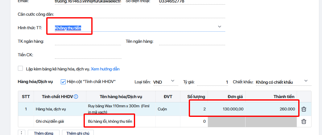Edit the Tỷ giá value field

[x=213, y=82]
